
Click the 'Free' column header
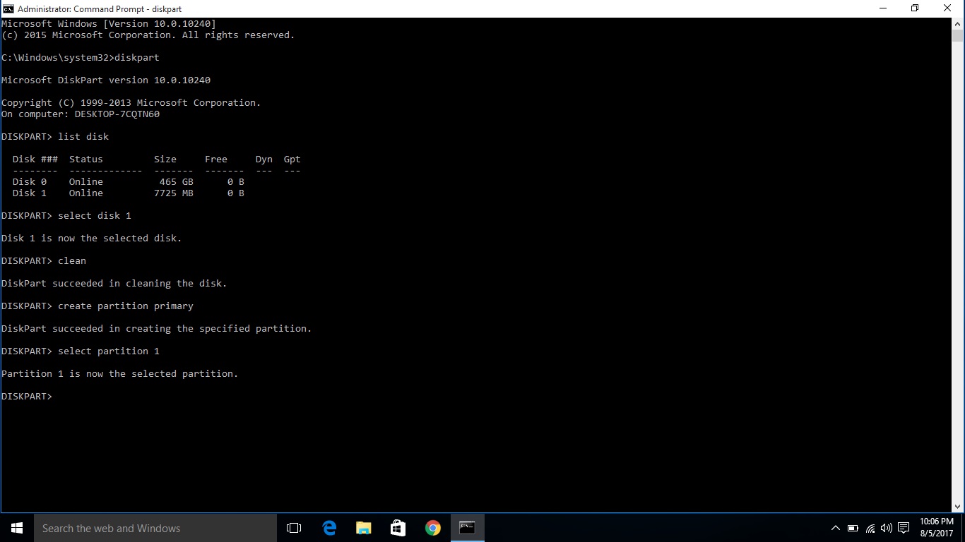click(216, 159)
